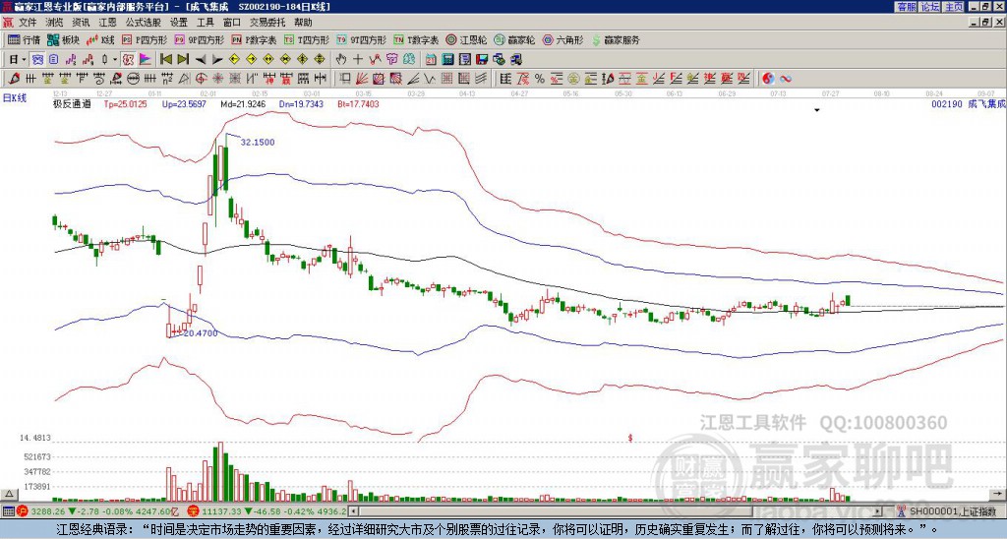Jump to the first bar icon
1007x539 pixels.
(165, 60)
